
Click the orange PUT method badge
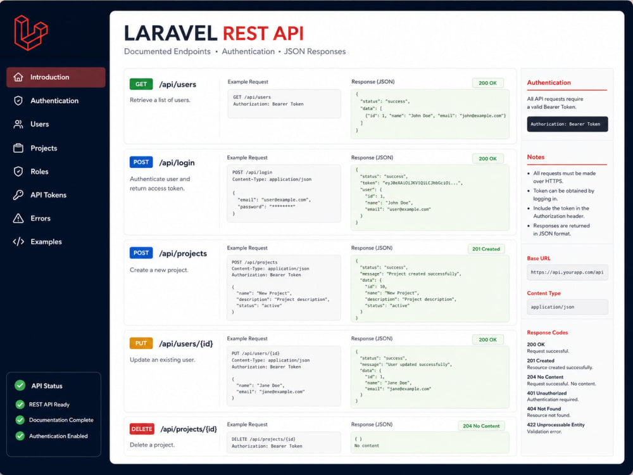141,343
